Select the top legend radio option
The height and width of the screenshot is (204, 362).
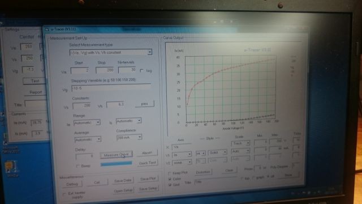(x=242, y=178)
